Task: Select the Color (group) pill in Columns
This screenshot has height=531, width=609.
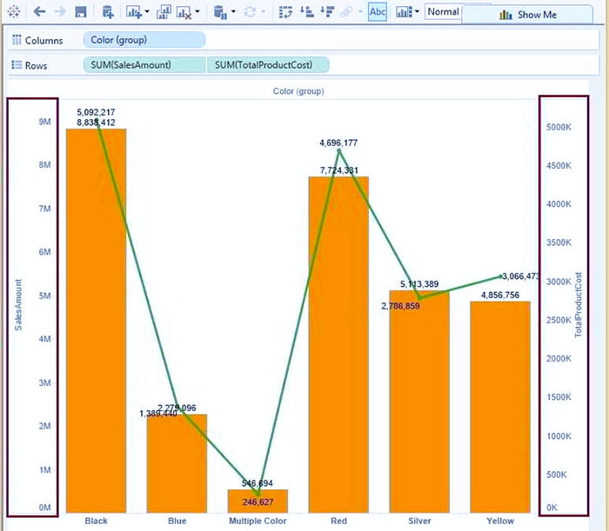Action: click(144, 40)
